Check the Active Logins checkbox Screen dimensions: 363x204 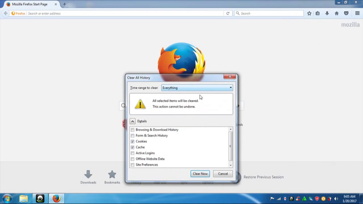tap(132, 153)
